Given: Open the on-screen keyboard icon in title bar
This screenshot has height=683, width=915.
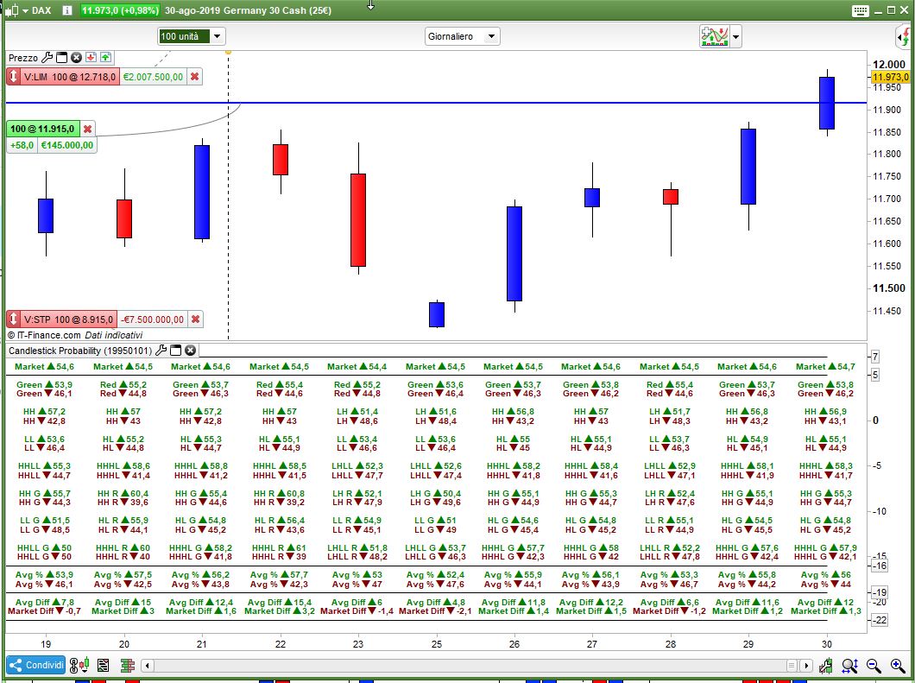Looking at the screenshot, I should [x=860, y=10].
